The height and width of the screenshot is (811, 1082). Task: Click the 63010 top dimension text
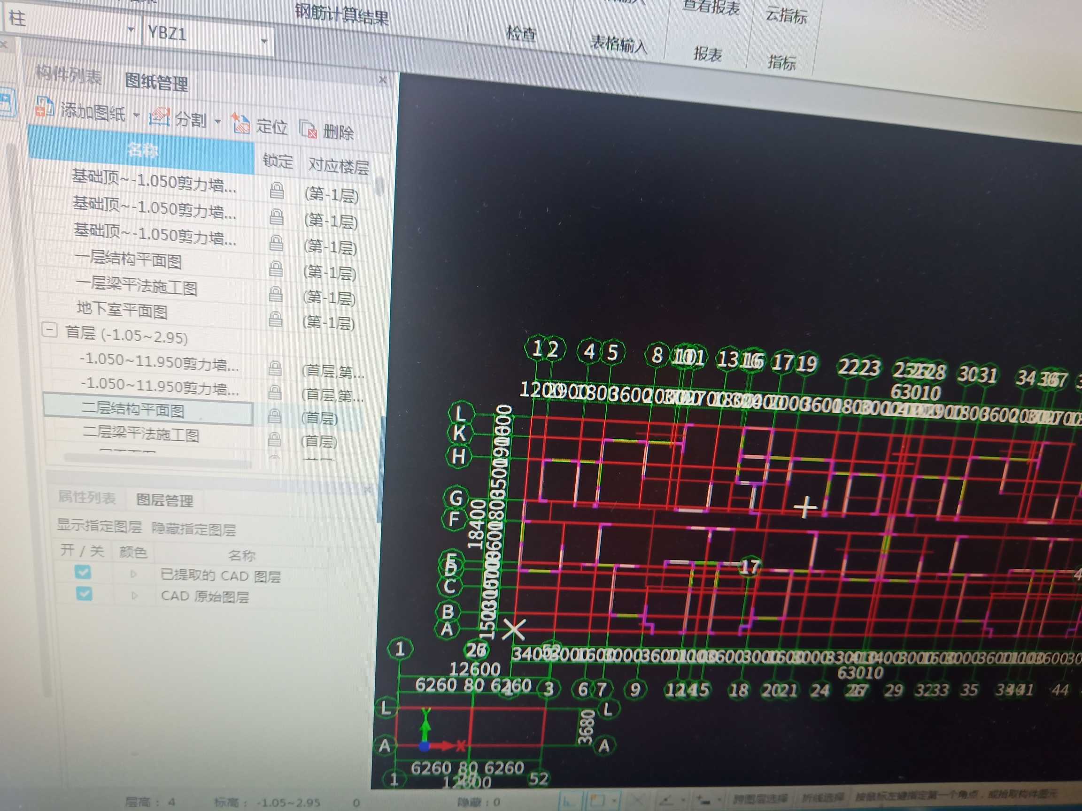pos(915,393)
